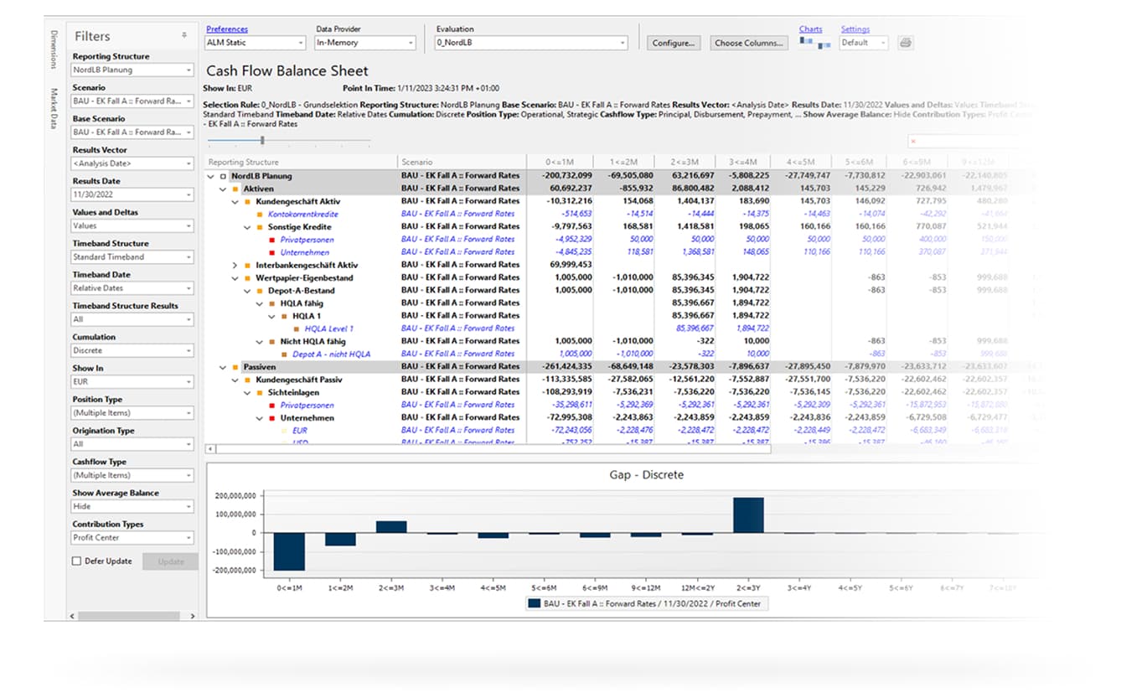Open the Charts link
This screenshot has height=693, width=1147.
[810, 29]
